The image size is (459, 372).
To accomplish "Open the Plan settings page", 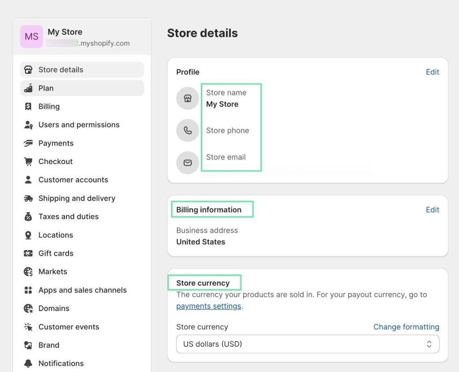I will [x=46, y=88].
